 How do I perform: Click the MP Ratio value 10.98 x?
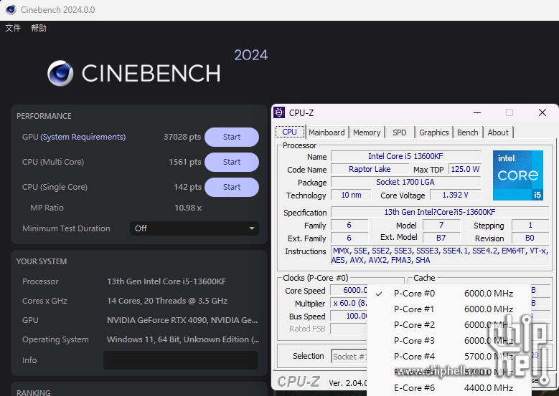coord(188,208)
